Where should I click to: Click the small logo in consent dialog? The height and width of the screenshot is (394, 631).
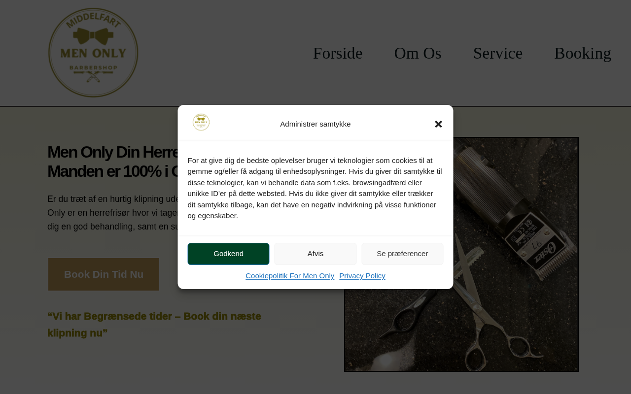(x=201, y=122)
